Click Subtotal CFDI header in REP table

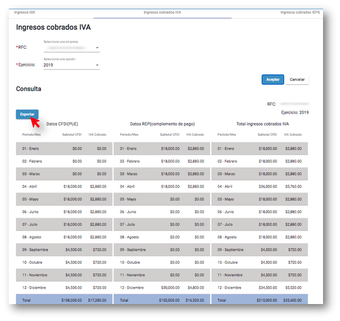(170, 135)
